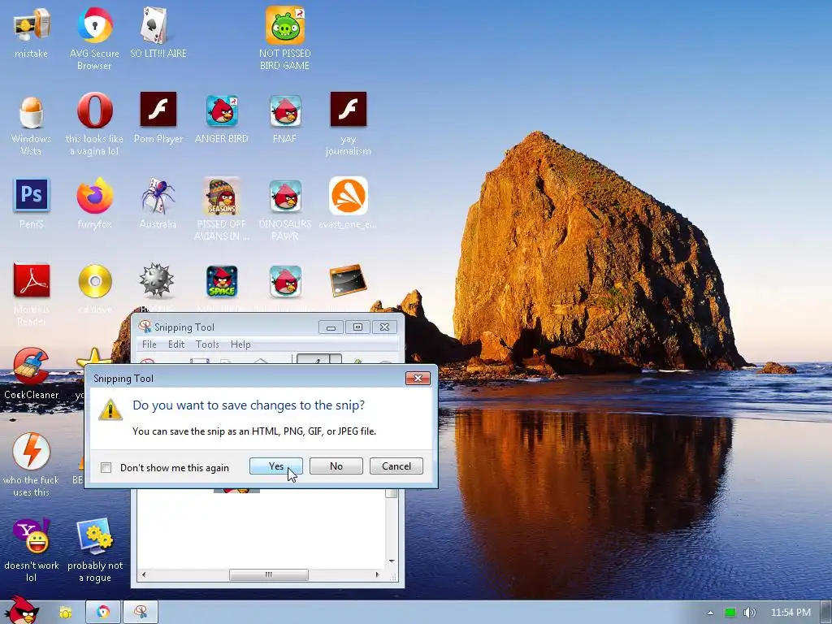The height and width of the screenshot is (624, 832).
Task: Select the AVG Secure Browser desktop icon
Action: coord(94,39)
